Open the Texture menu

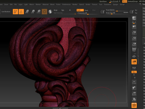95,5
